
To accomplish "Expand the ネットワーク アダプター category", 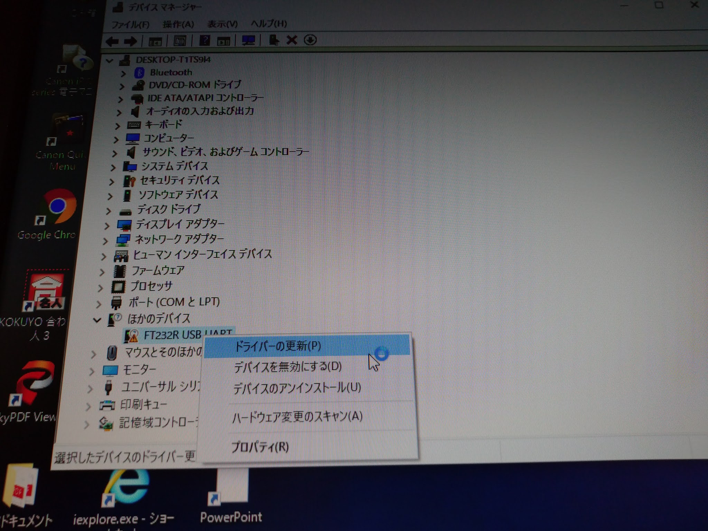I will pos(105,241).
